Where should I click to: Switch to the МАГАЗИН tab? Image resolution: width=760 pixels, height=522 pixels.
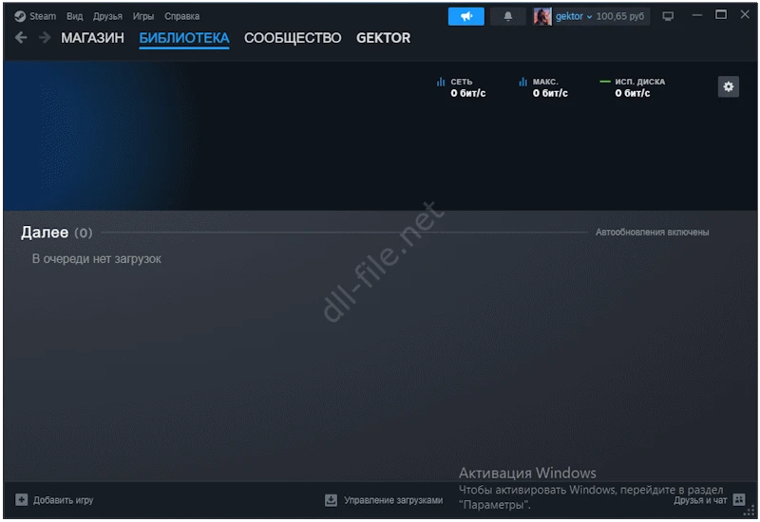[92, 38]
